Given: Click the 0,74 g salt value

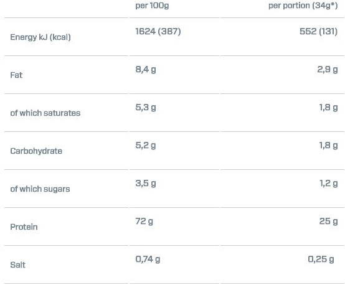Looking at the screenshot, I should [x=148, y=259].
